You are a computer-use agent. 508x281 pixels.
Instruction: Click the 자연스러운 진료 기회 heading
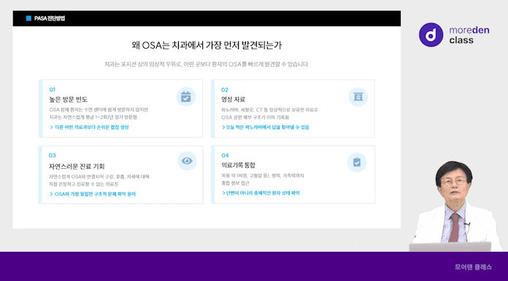(x=77, y=166)
